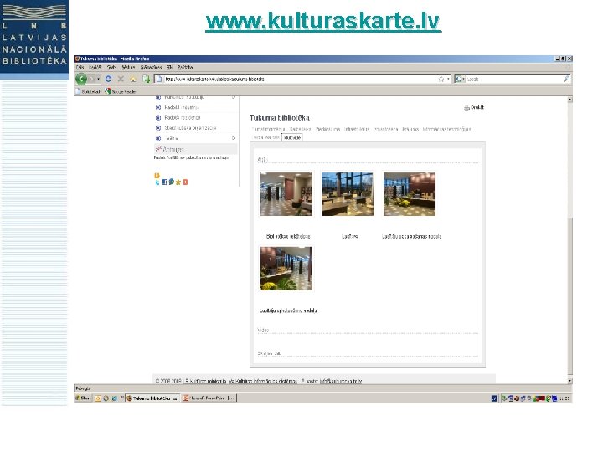Open the first library interior thumbnail
This screenshot has width=603, height=452.
[x=286, y=194]
